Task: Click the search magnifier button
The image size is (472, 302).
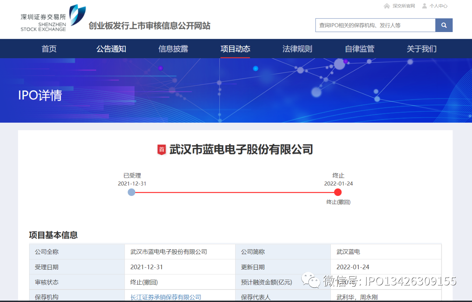Action: 444,25
